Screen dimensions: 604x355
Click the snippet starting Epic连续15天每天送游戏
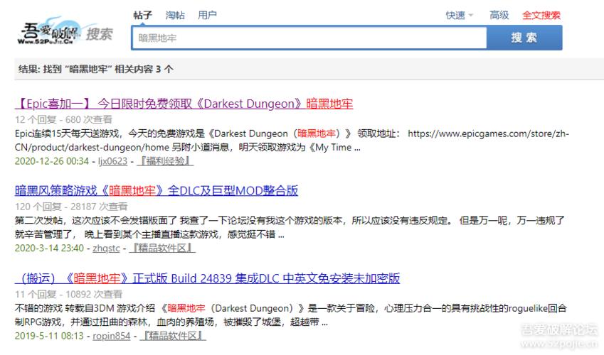pyautogui.click(x=292, y=141)
